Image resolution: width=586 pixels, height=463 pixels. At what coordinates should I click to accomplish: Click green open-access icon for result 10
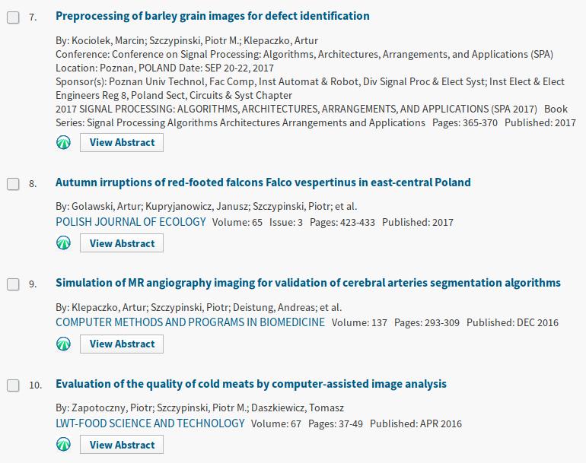pyautogui.click(x=63, y=444)
